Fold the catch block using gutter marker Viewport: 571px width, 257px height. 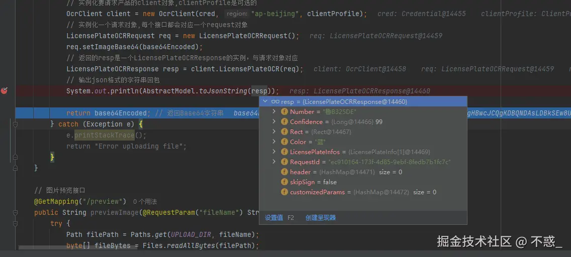coord(15,124)
